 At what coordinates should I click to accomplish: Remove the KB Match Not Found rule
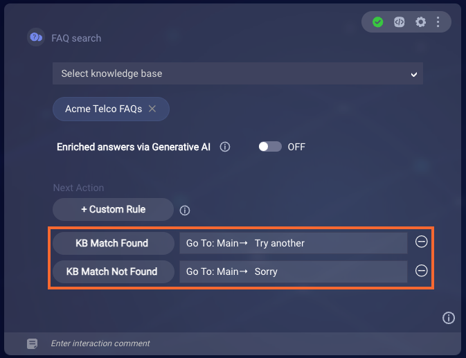click(x=421, y=270)
